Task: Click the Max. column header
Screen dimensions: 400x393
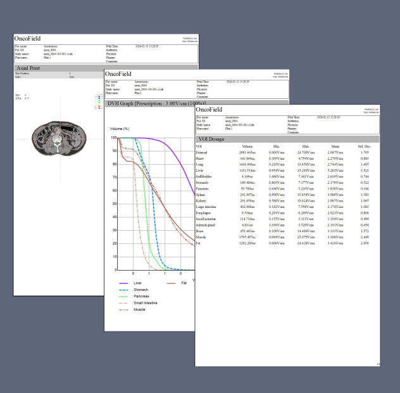Action: point(306,146)
